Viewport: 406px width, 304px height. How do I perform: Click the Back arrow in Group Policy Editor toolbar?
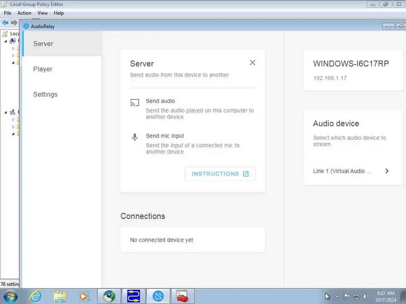point(5,23)
